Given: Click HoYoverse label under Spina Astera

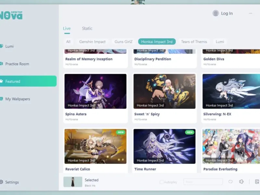Looking at the screenshot, I should point(71,119).
